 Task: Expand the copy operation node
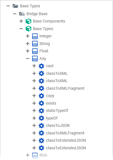point(34,96)
